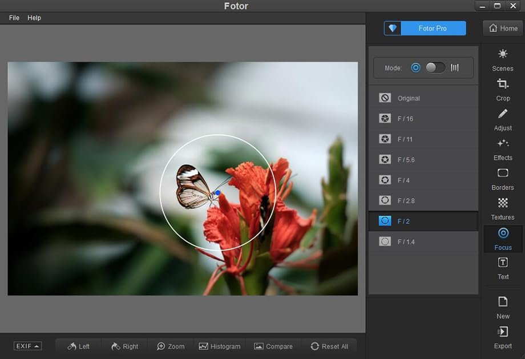
Task: Activate the Zoom tool
Action: (171, 346)
